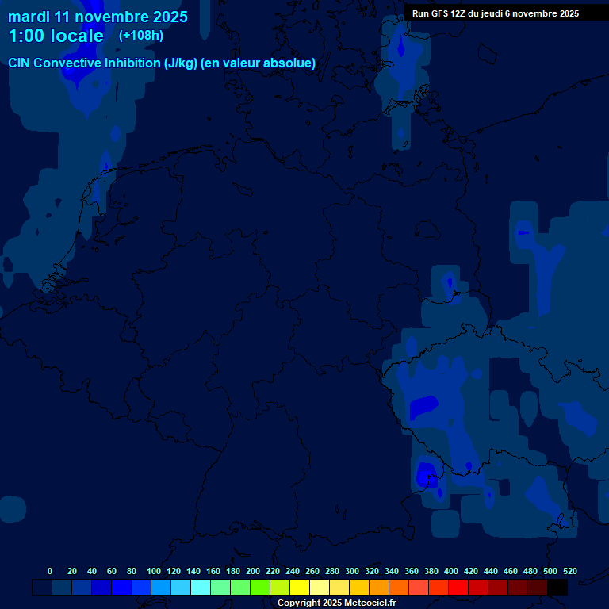The height and width of the screenshot is (609, 609).
Task: Click the "Run GFS 12Z" header banner
Action: point(495,13)
